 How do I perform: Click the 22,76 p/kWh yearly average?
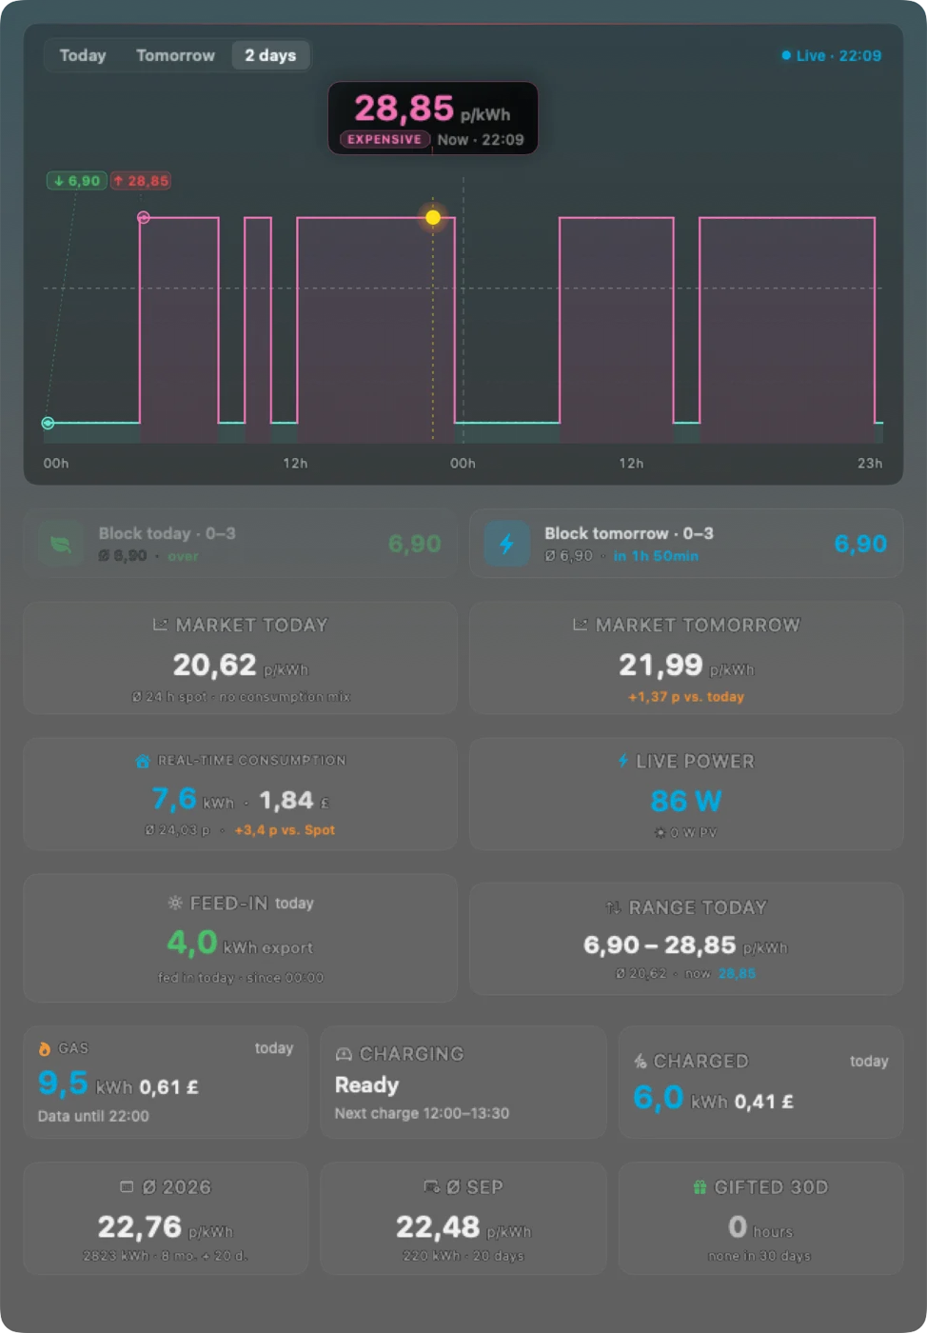point(166,1227)
